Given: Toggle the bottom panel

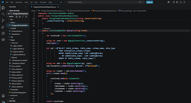Looking at the screenshot, I should [x=181, y=2].
